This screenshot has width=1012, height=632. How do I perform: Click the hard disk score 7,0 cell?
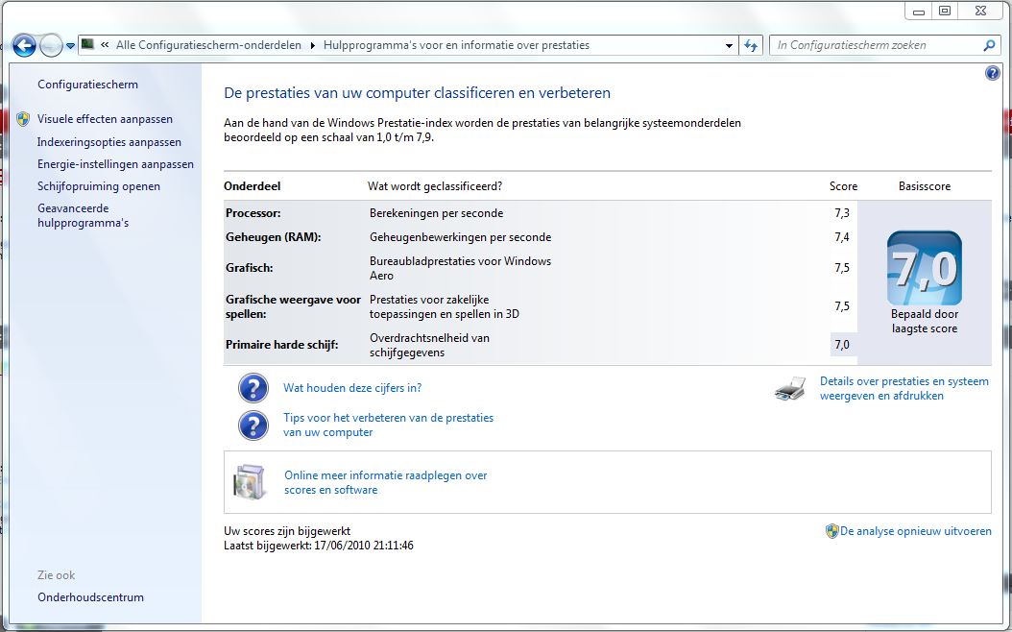click(x=843, y=345)
